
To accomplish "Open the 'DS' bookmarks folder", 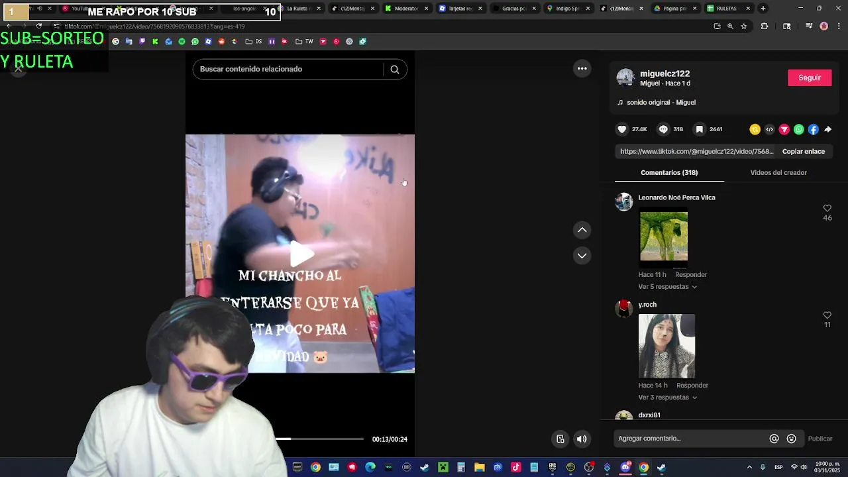I will point(254,41).
